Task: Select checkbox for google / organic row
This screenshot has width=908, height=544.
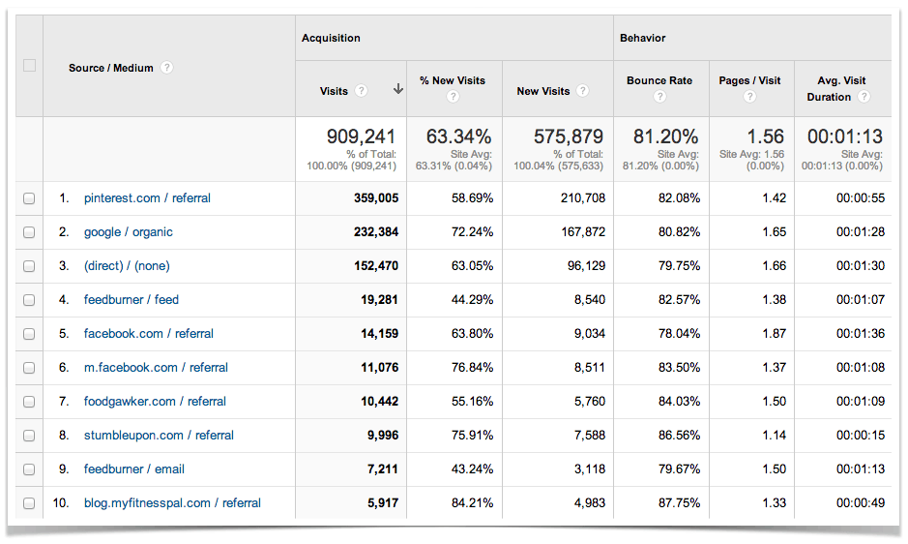Action: (x=29, y=232)
